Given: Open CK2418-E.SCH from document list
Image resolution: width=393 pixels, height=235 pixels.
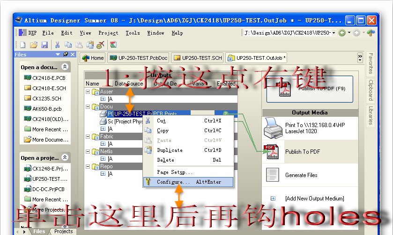Looking at the screenshot, I should coord(45,88).
